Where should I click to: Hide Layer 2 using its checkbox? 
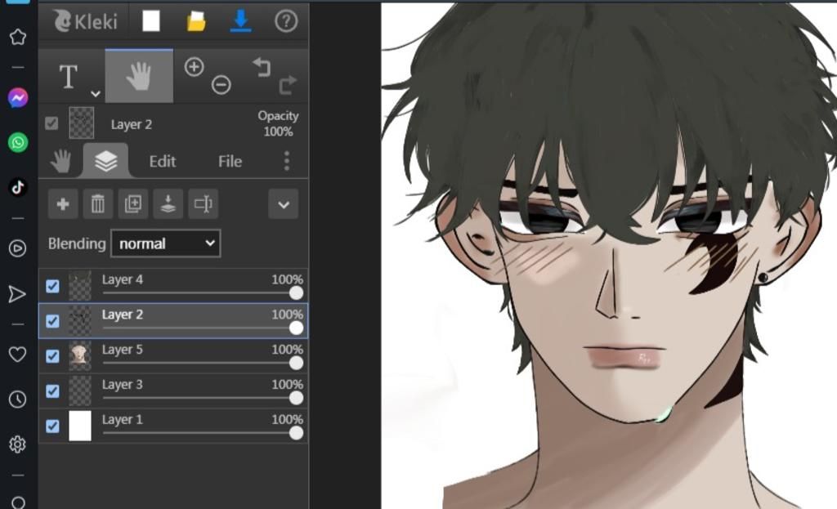pyautogui.click(x=52, y=321)
